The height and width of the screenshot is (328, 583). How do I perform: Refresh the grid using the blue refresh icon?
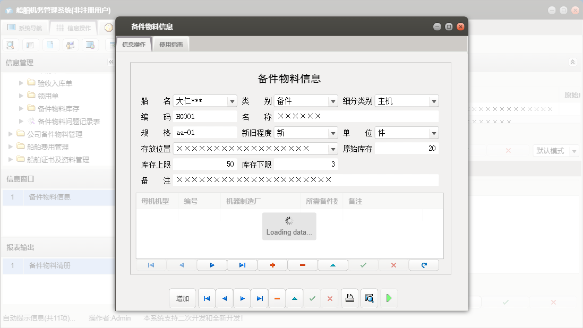423,264
